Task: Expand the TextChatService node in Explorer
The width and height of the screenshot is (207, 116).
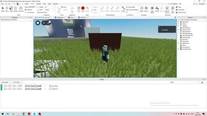Action: [x=179, y=49]
